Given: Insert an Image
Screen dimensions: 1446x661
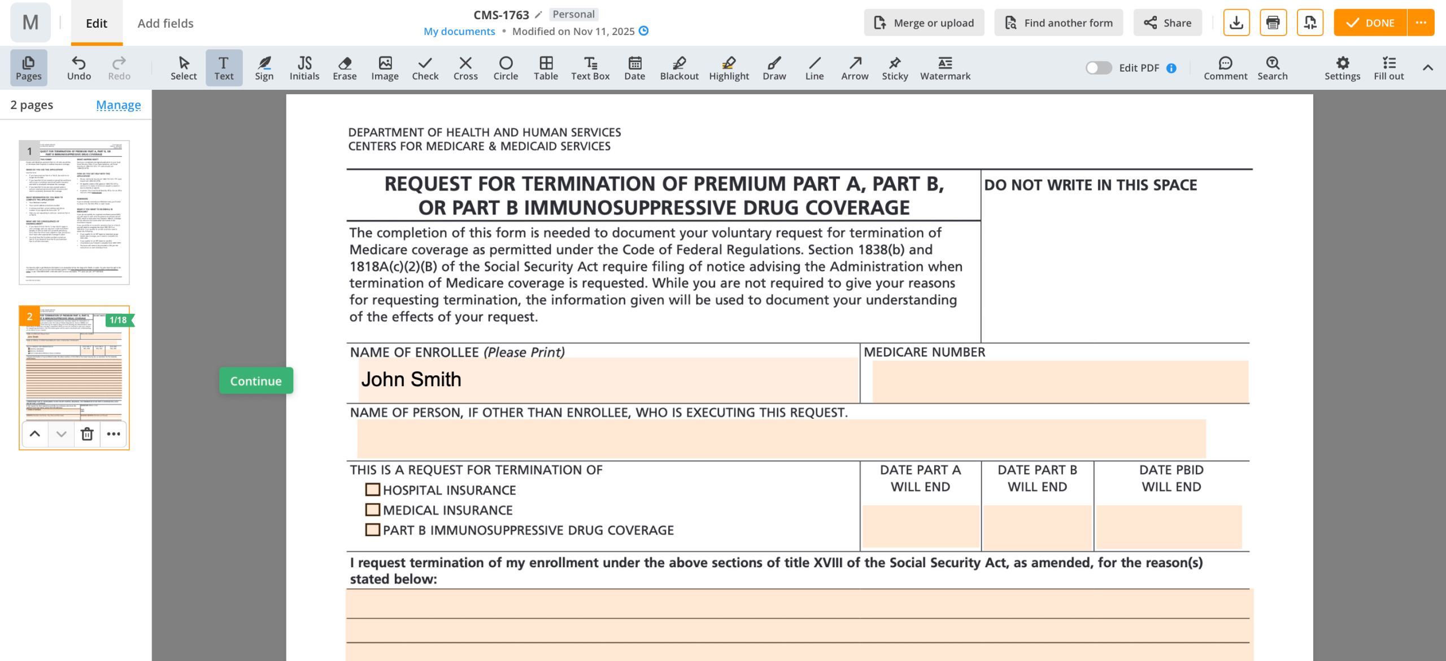Looking at the screenshot, I should [385, 68].
